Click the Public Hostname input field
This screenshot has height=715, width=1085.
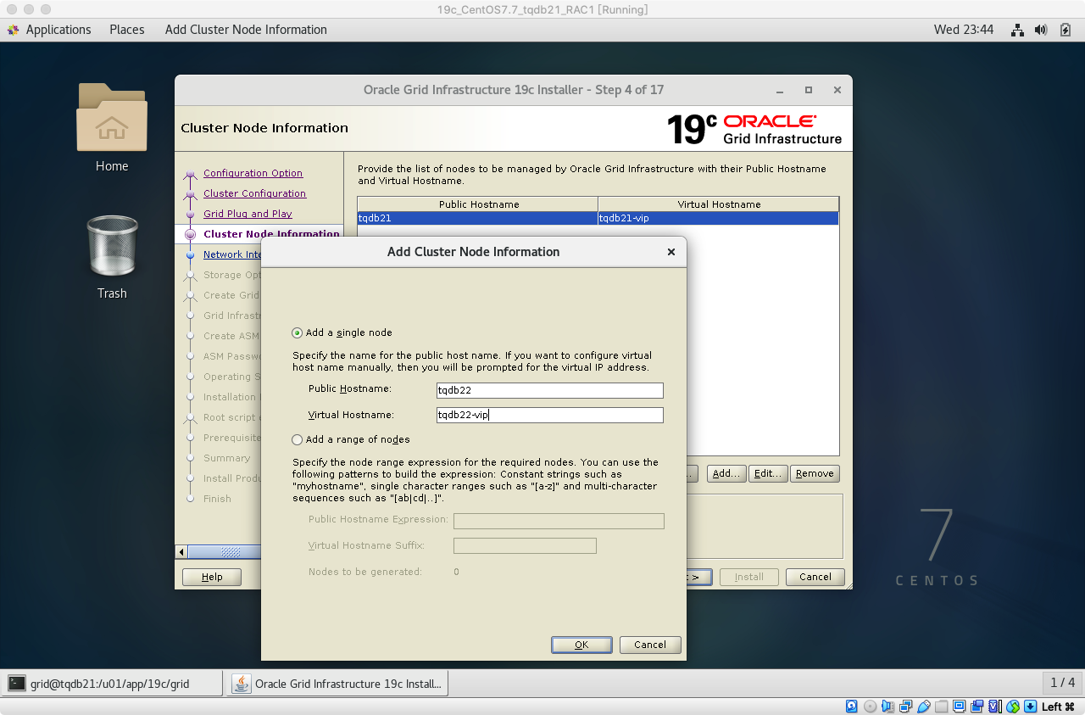(x=549, y=390)
